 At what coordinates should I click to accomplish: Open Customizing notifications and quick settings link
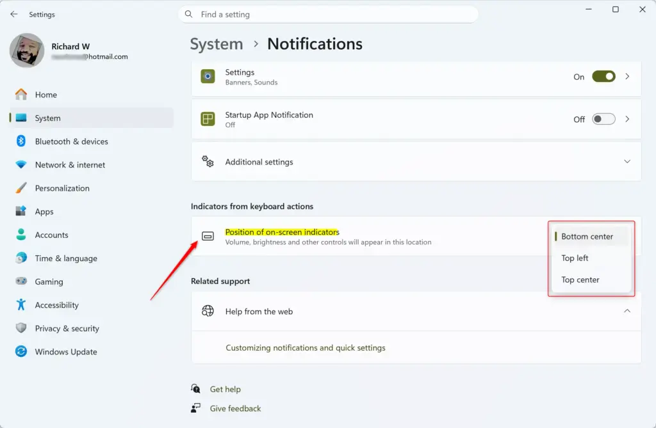coord(306,347)
